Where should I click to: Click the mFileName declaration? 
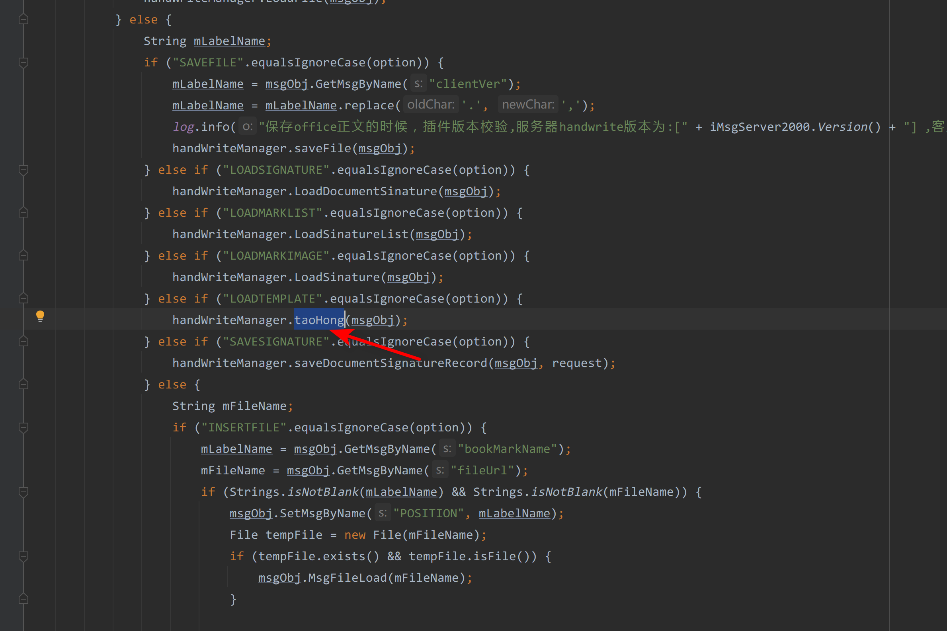tap(254, 406)
